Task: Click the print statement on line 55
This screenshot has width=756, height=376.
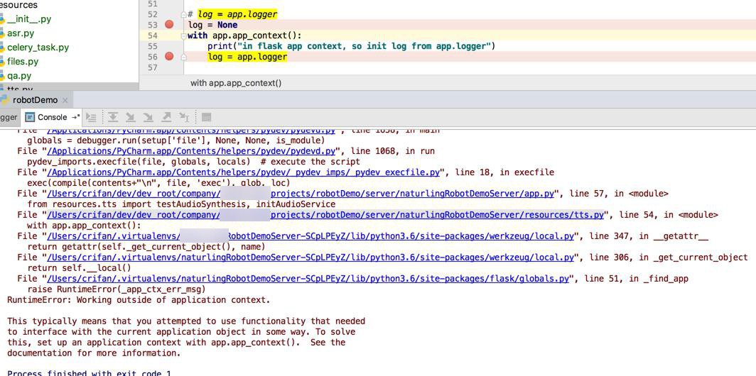Action: 352,46
